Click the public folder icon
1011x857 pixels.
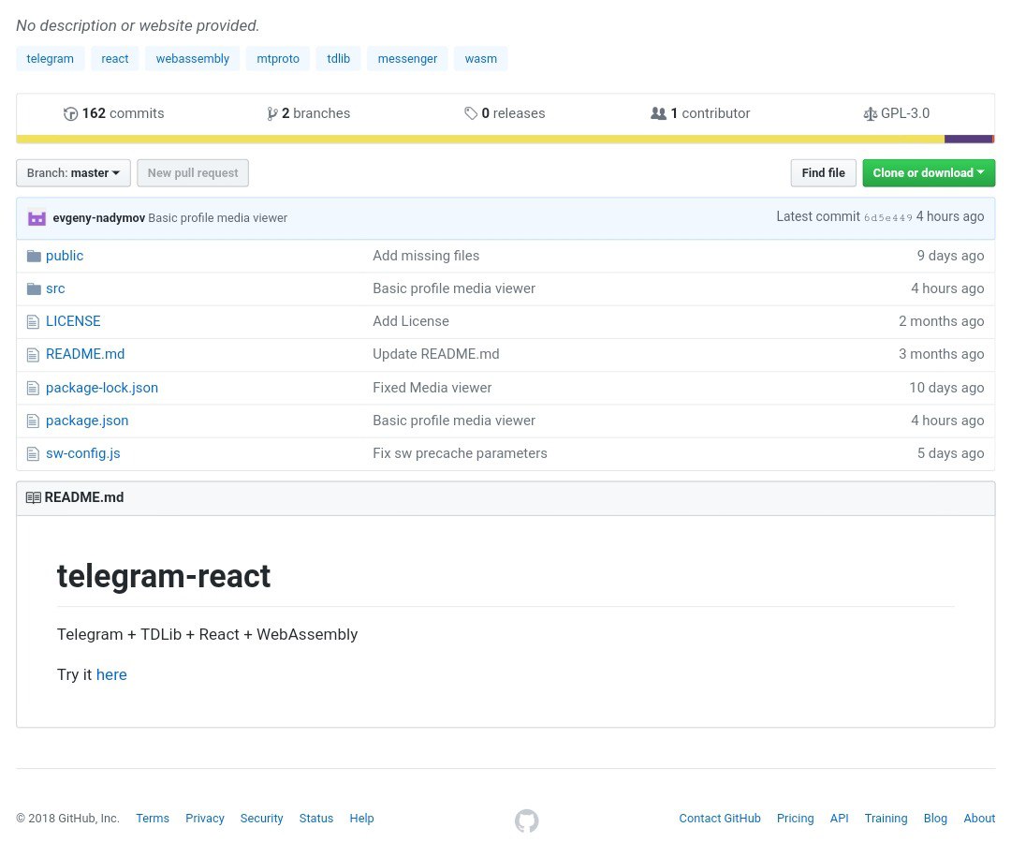[34, 257]
